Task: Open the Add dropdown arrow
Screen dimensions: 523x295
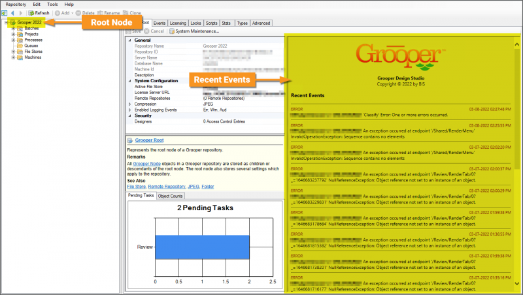Action: coord(73,13)
